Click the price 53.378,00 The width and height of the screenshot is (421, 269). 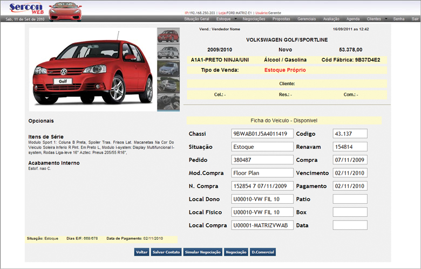(x=350, y=50)
